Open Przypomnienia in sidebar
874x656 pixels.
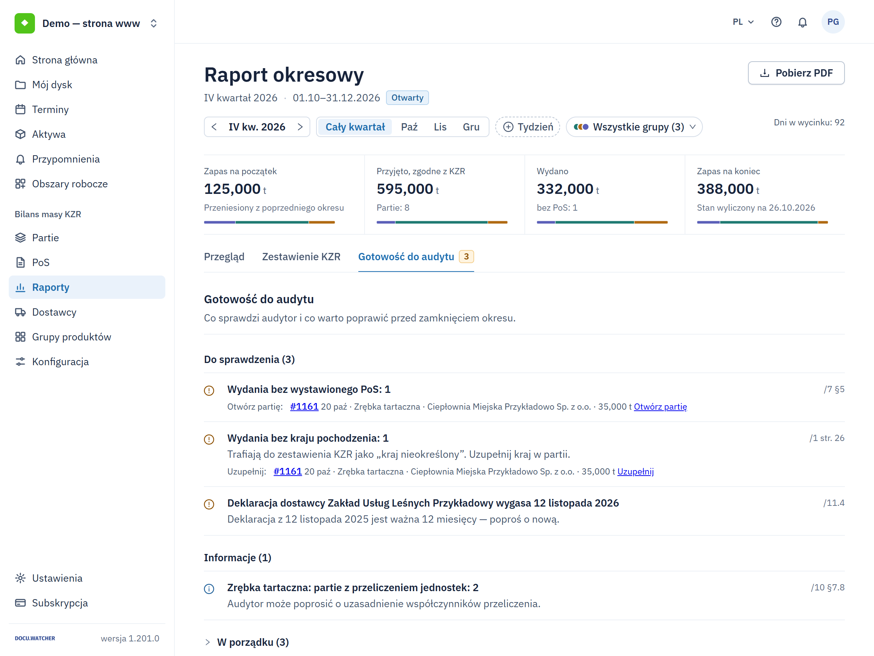[87, 159]
